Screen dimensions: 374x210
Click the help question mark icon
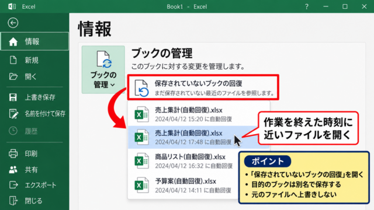click(x=306, y=6)
